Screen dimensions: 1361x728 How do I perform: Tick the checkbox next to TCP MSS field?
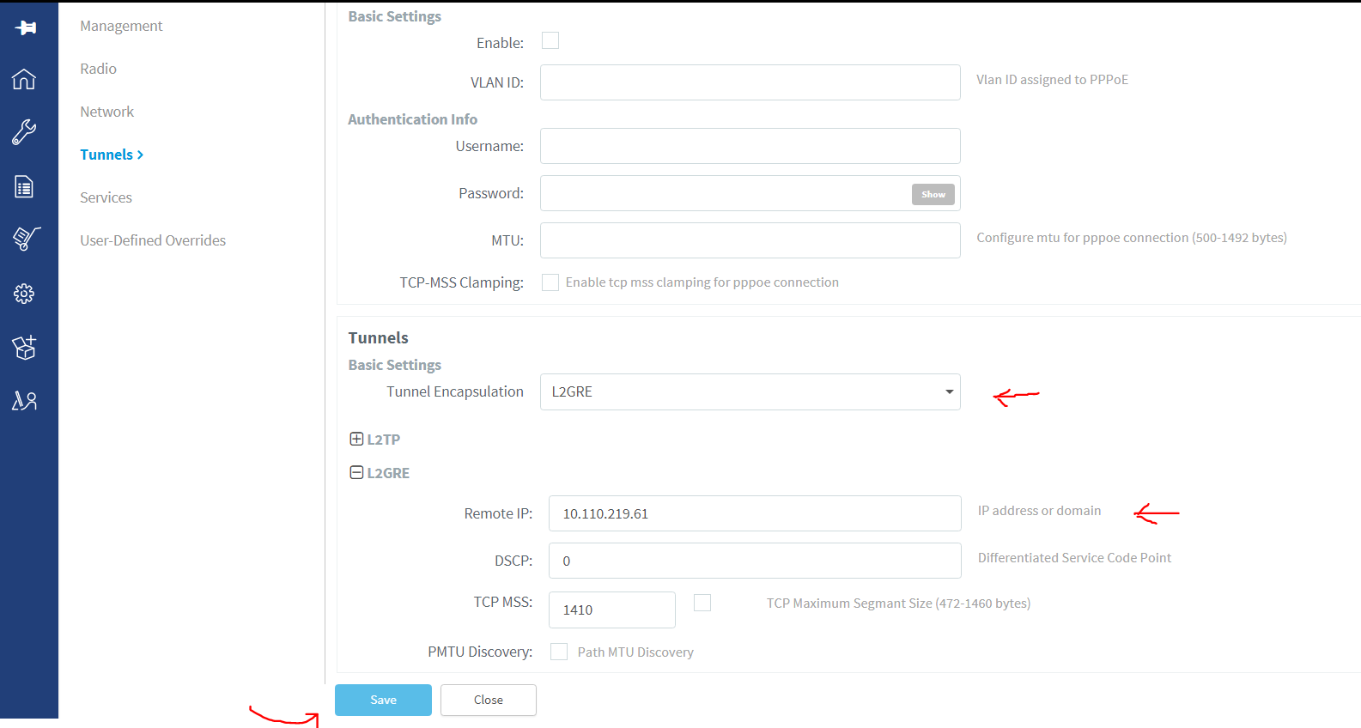[x=702, y=603]
